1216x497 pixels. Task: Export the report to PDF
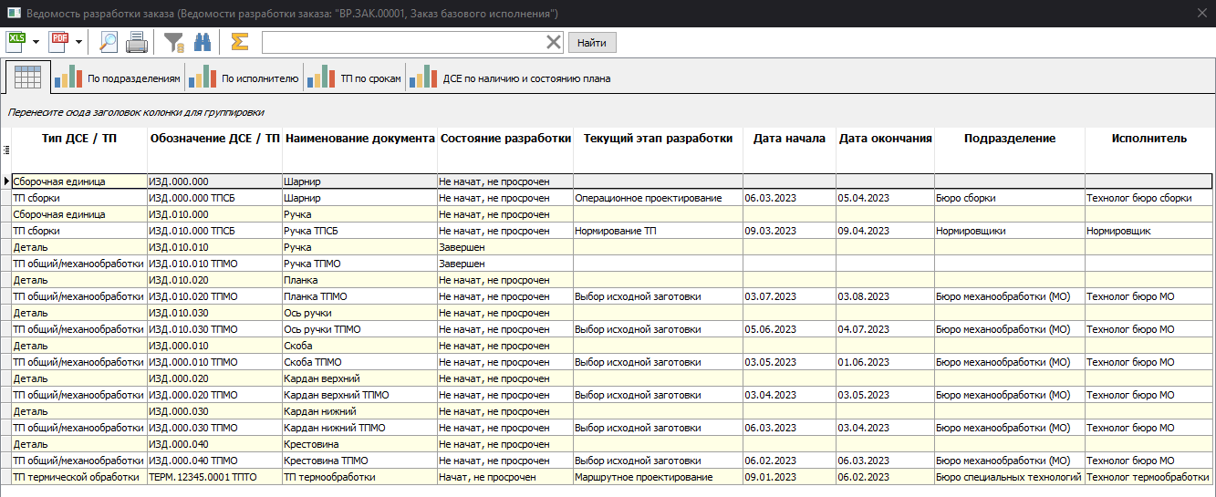59,41
